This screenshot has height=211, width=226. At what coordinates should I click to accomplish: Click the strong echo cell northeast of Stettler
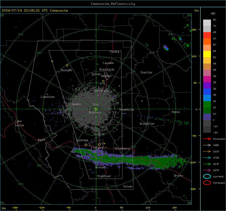pos(166,48)
